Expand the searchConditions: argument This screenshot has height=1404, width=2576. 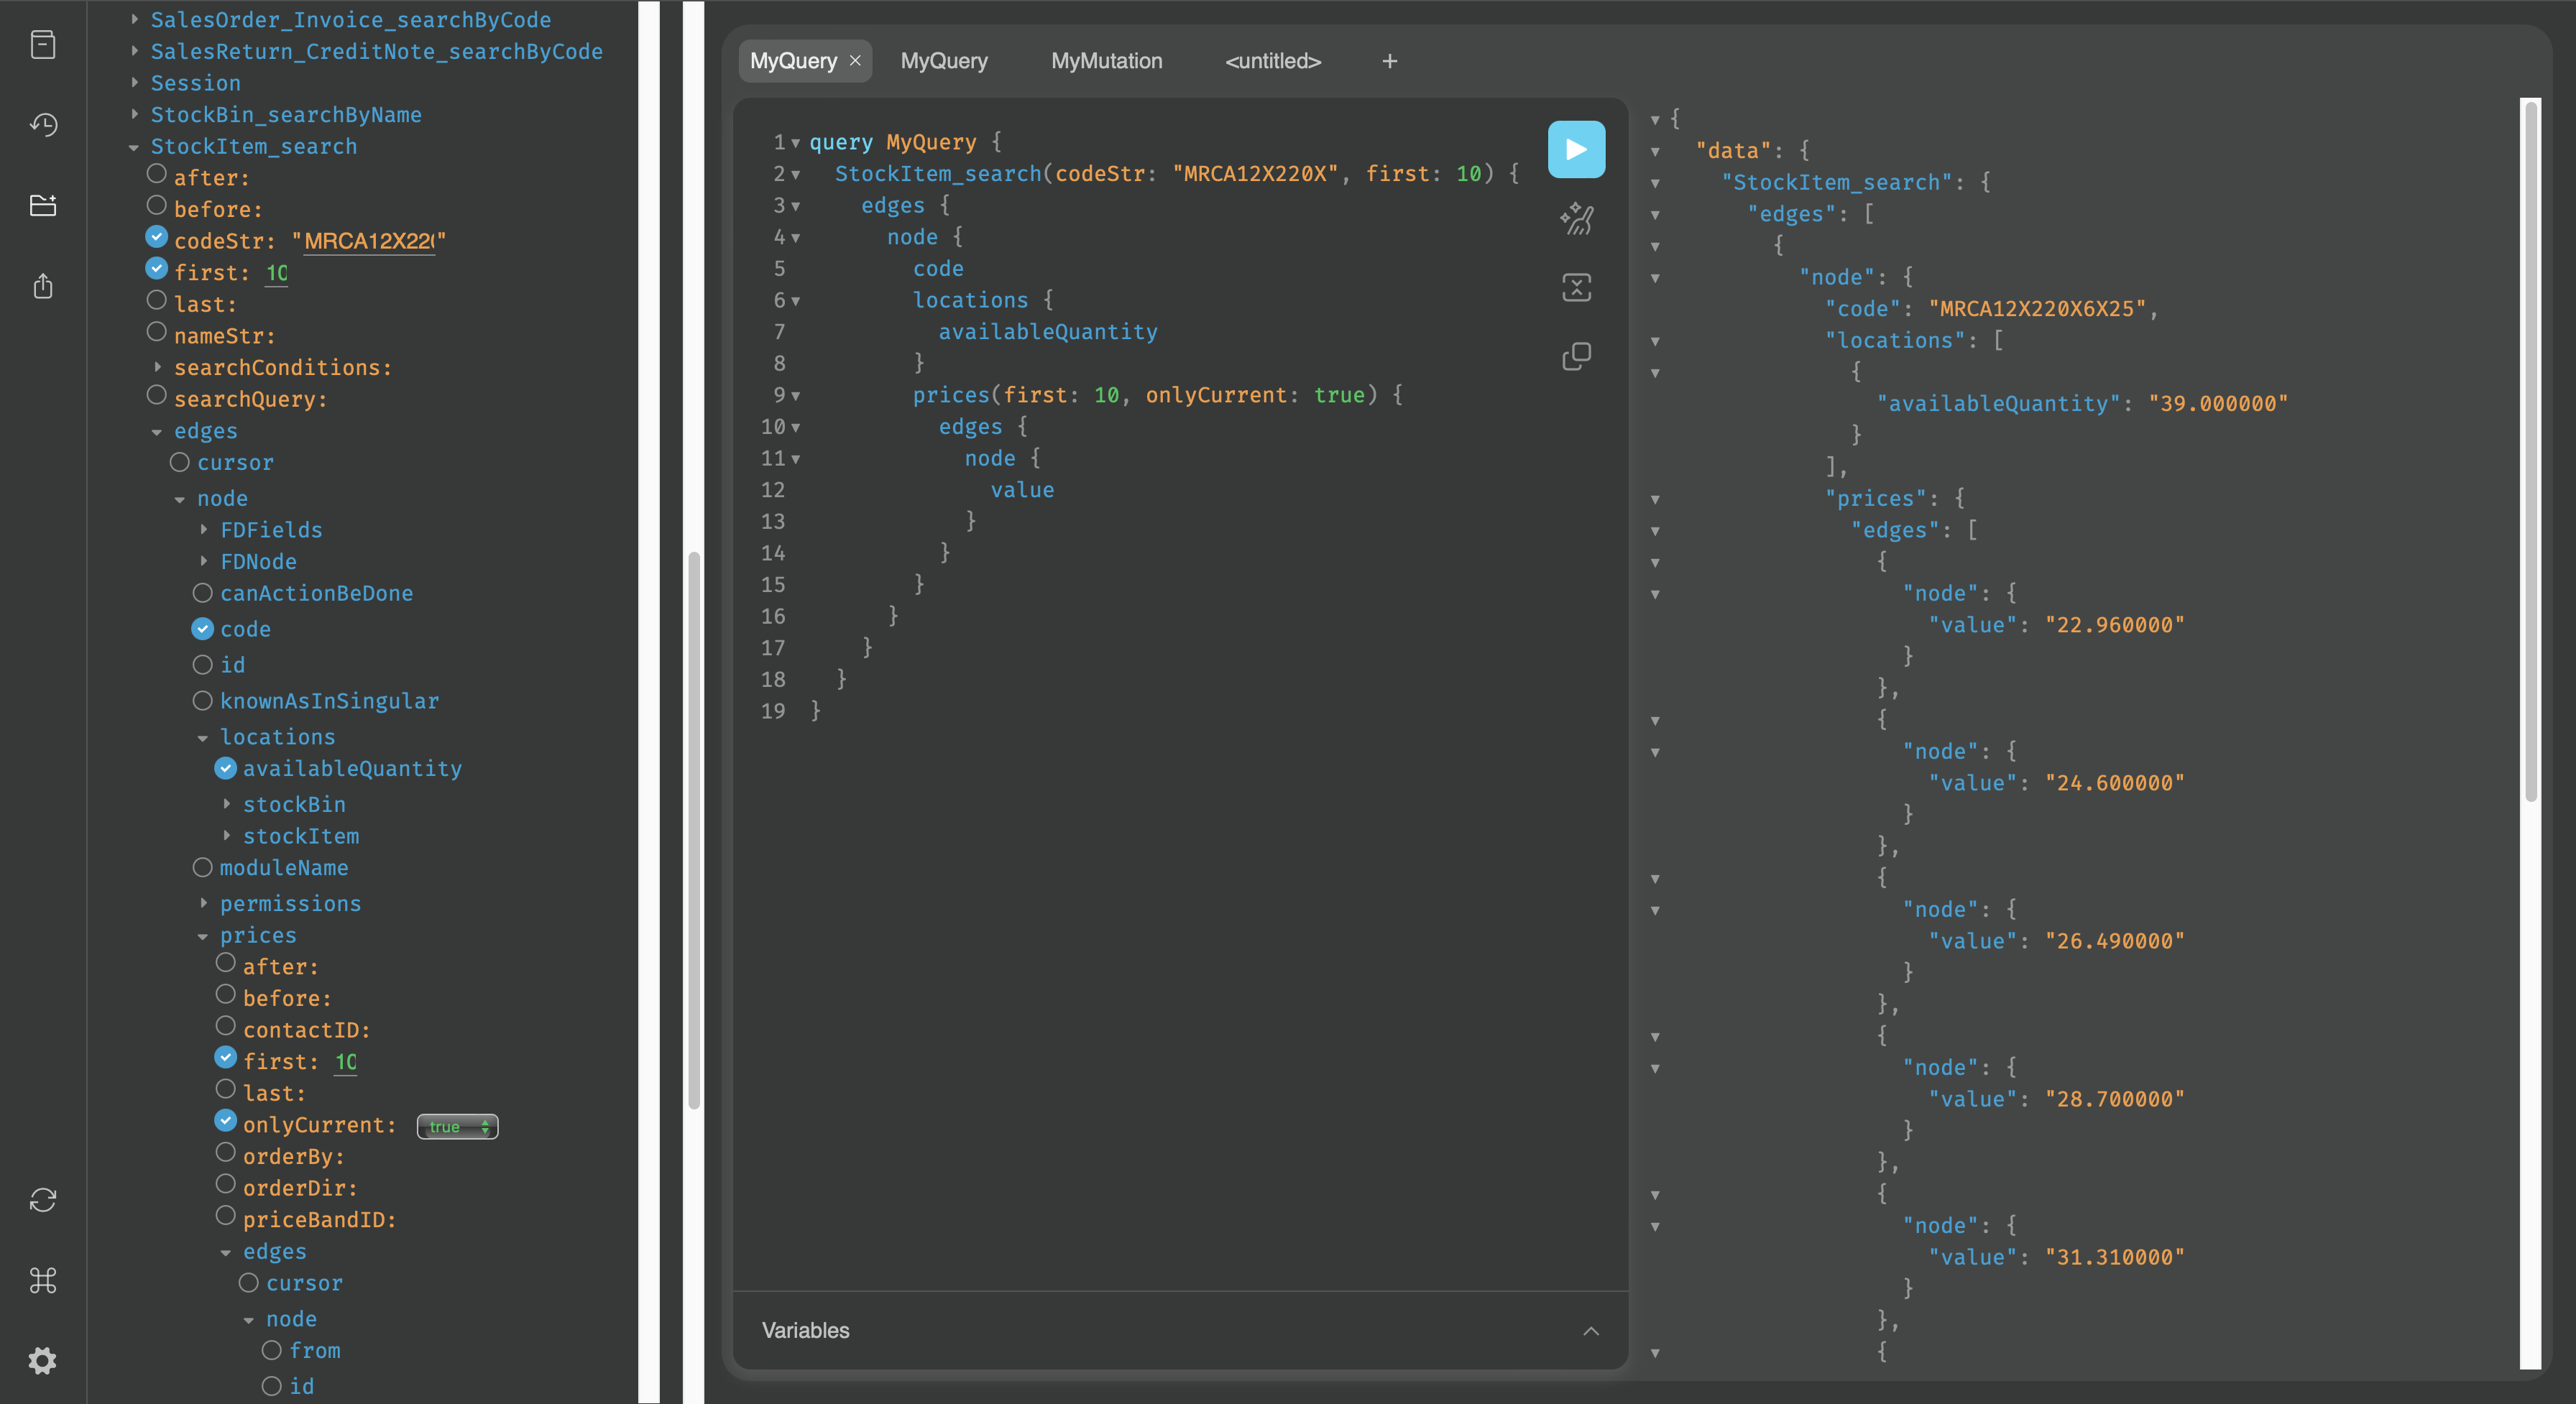pyautogui.click(x=158, y=367)
